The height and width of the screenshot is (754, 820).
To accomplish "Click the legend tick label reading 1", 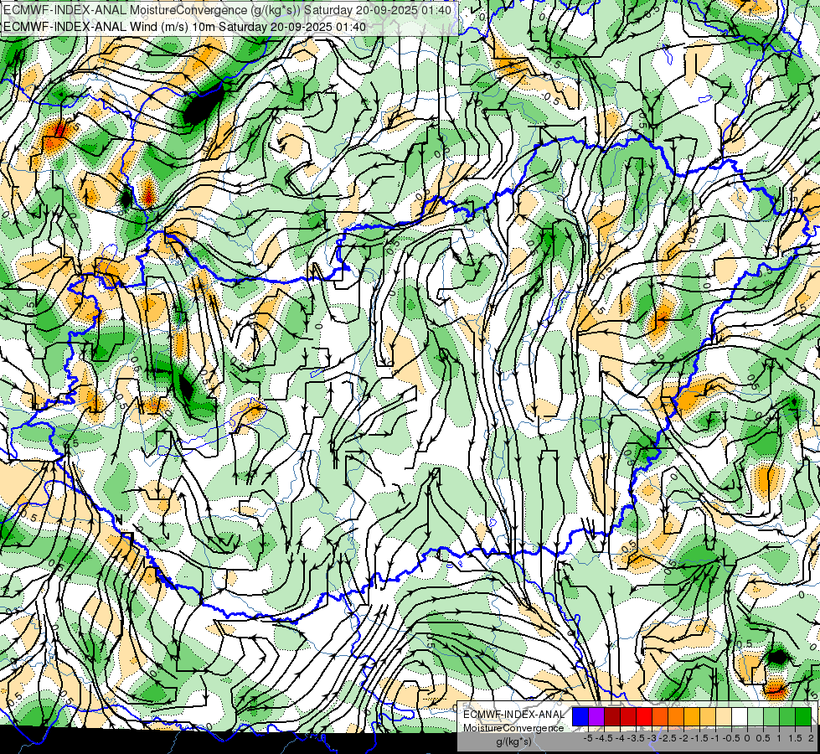I will click(779, 738).
